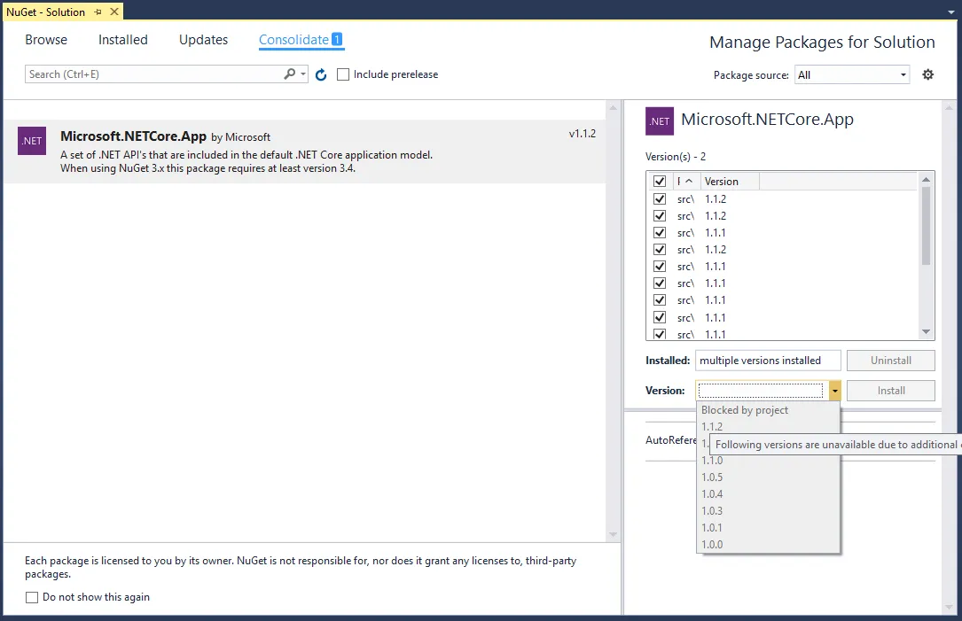Pick version 1.0.3 from list

(768, 510)
